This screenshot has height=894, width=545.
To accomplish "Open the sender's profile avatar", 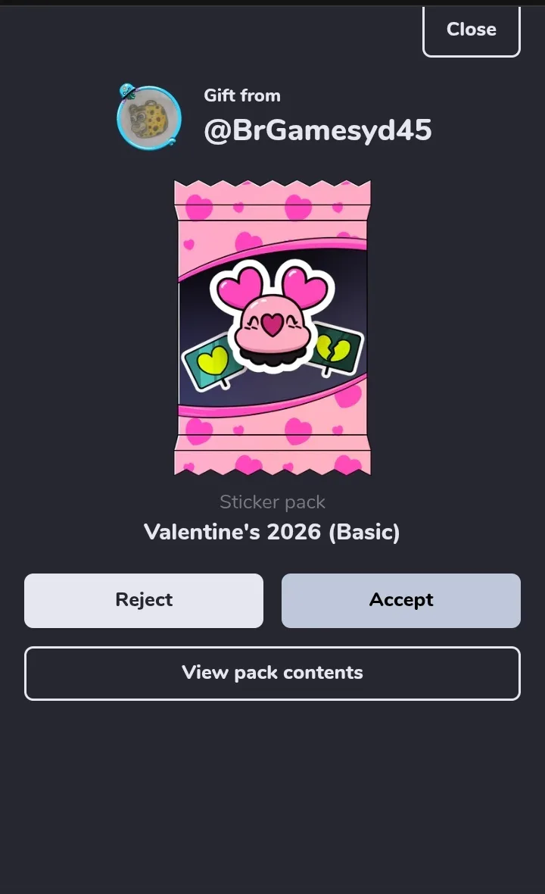I will (x=149, y=118).
